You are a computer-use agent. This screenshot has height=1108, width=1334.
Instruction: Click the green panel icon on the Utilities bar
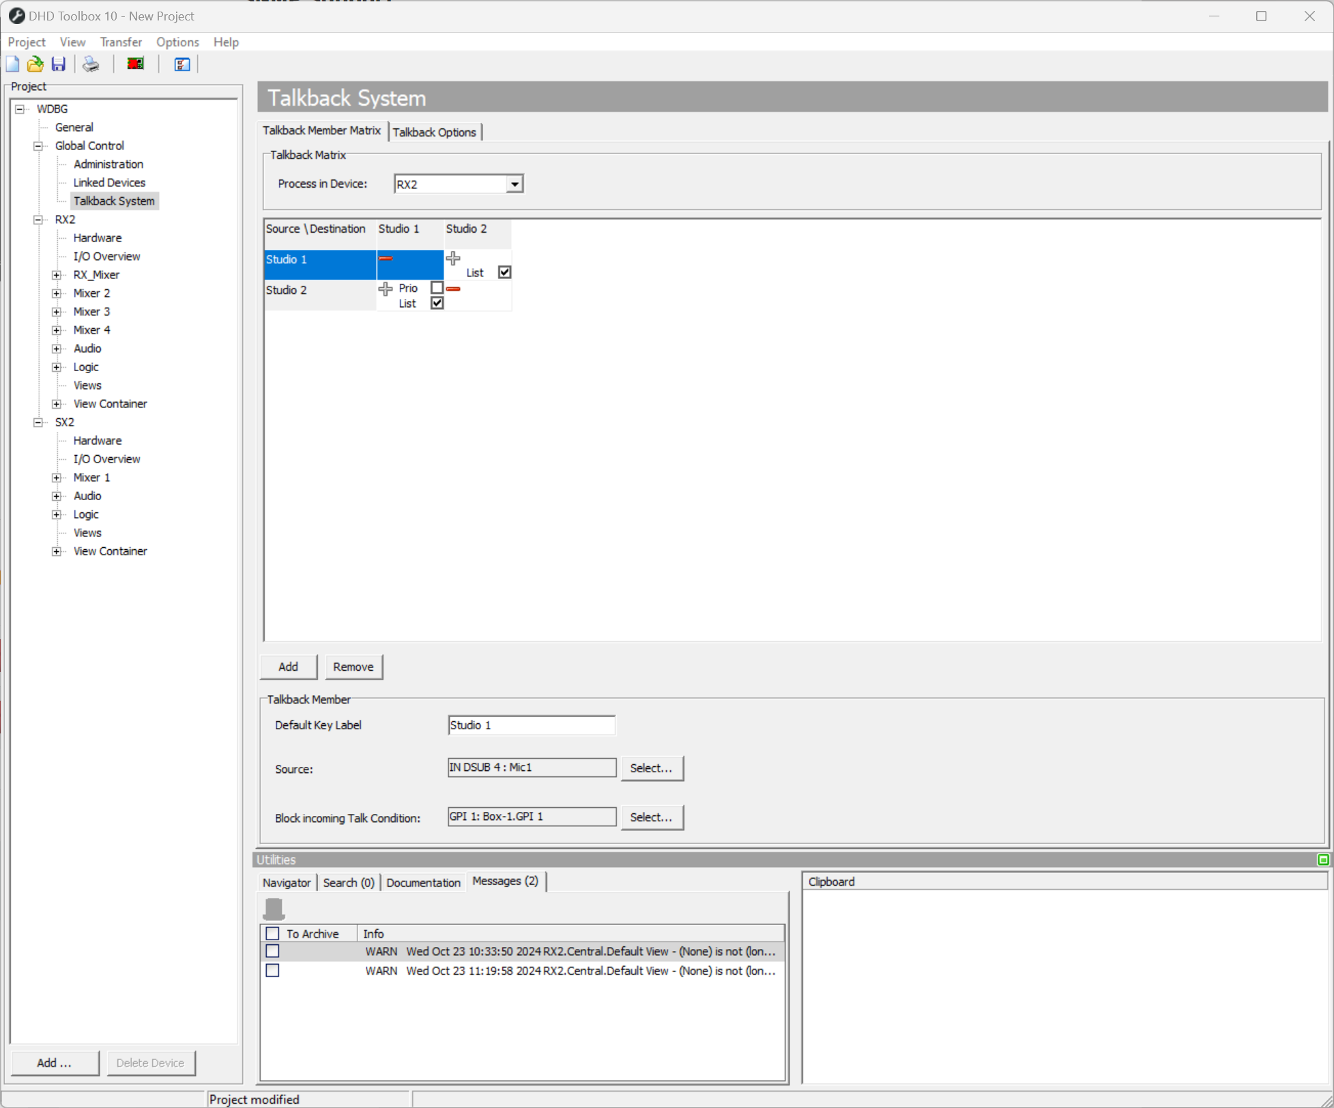click(1324, 859)
